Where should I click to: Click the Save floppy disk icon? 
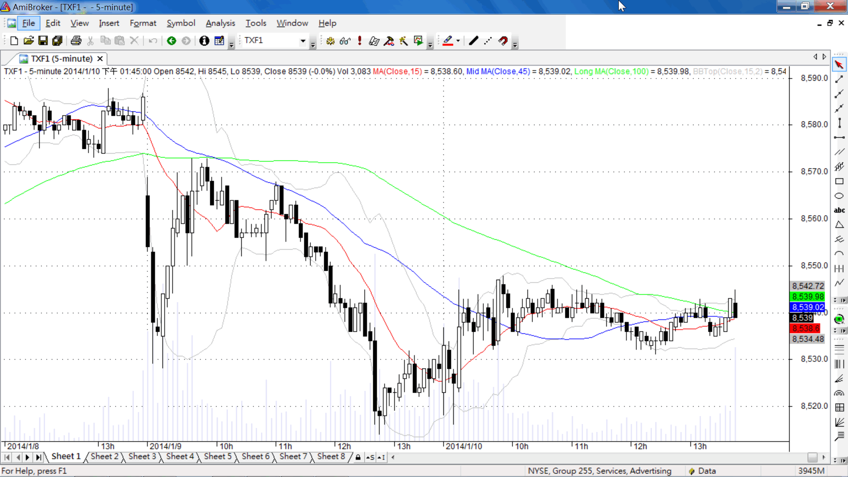[43, 41]
